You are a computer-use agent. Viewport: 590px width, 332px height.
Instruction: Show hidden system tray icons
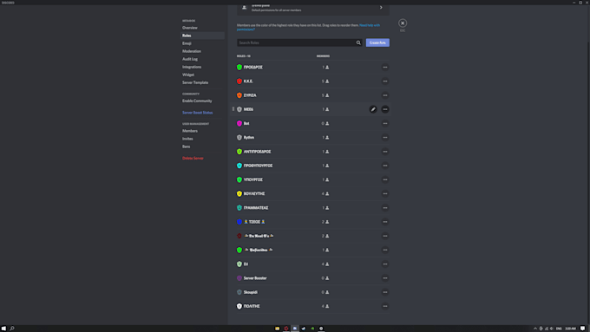(x=535, y=329)
